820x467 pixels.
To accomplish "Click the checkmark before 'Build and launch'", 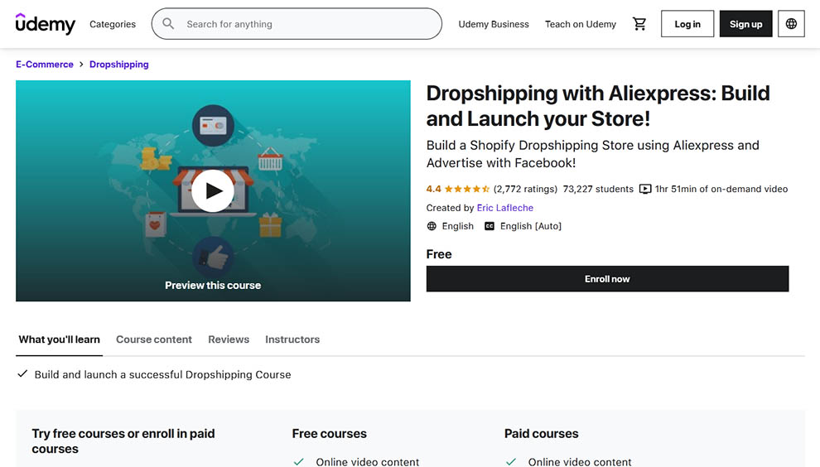I will pyautogui.click(x=22, y=374).
